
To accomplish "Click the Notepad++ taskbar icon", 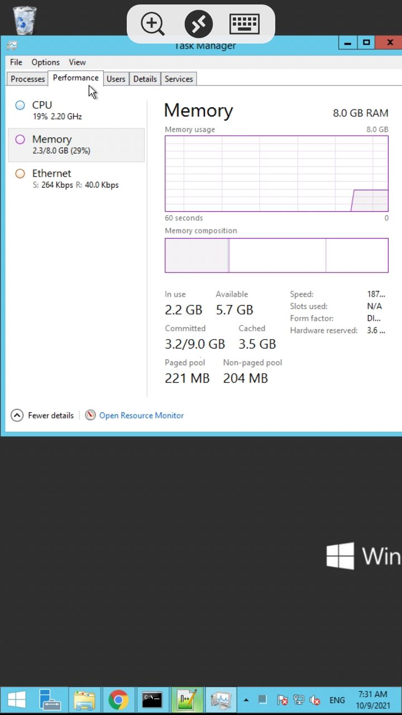I will (x=186, y=700).
